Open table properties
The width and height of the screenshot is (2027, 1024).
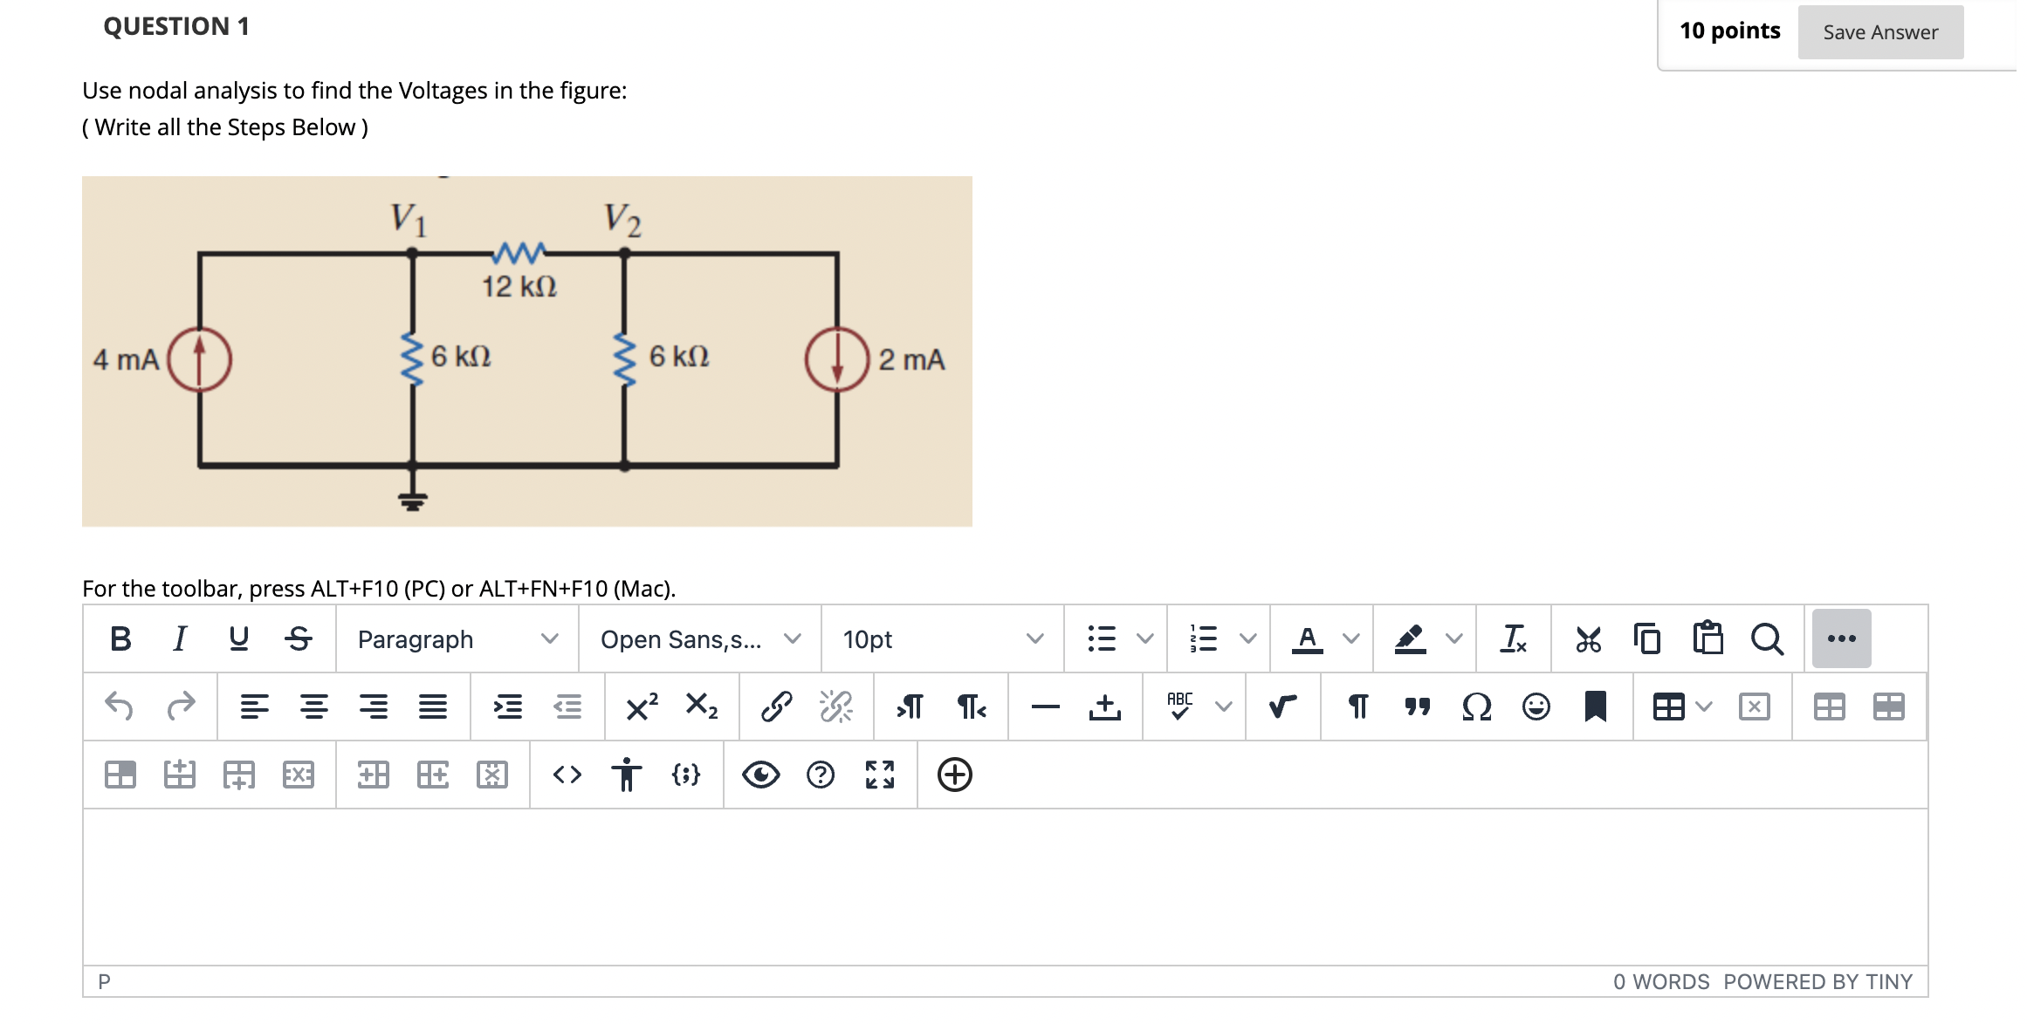(1830, 706)
